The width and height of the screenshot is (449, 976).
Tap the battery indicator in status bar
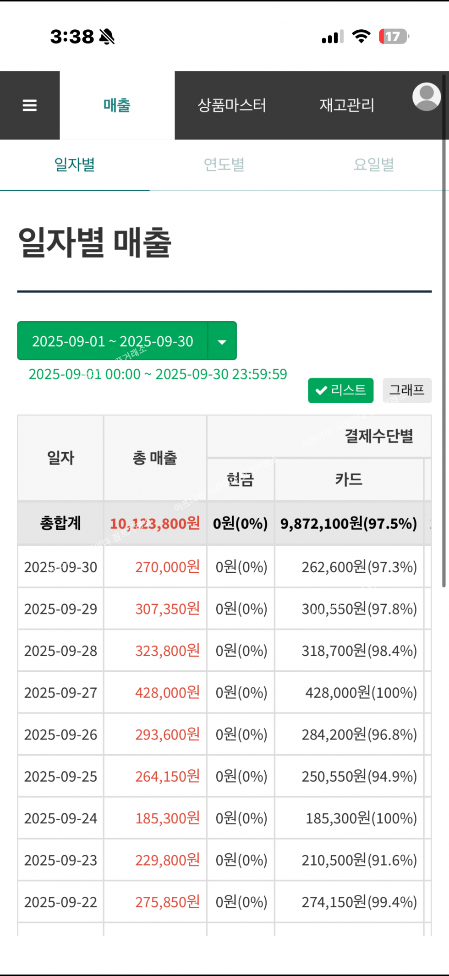point(393,37)
